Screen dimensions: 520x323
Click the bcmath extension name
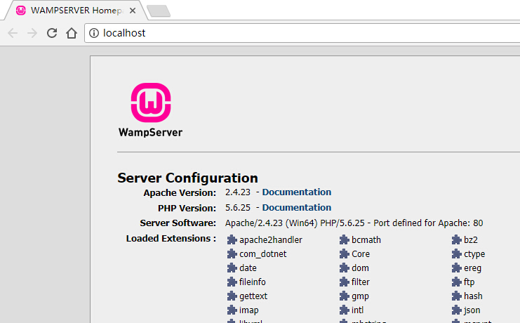click(x=366, y=239)
